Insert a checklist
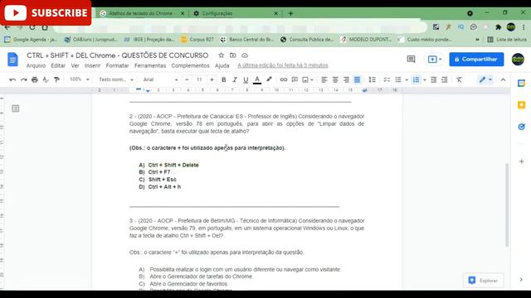This screenshot has height=298, width=531. point(387,79)
